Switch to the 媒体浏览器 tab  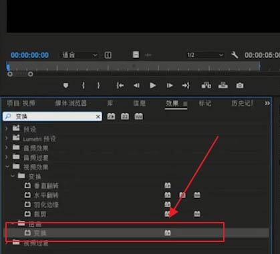[x=71, y=103]
